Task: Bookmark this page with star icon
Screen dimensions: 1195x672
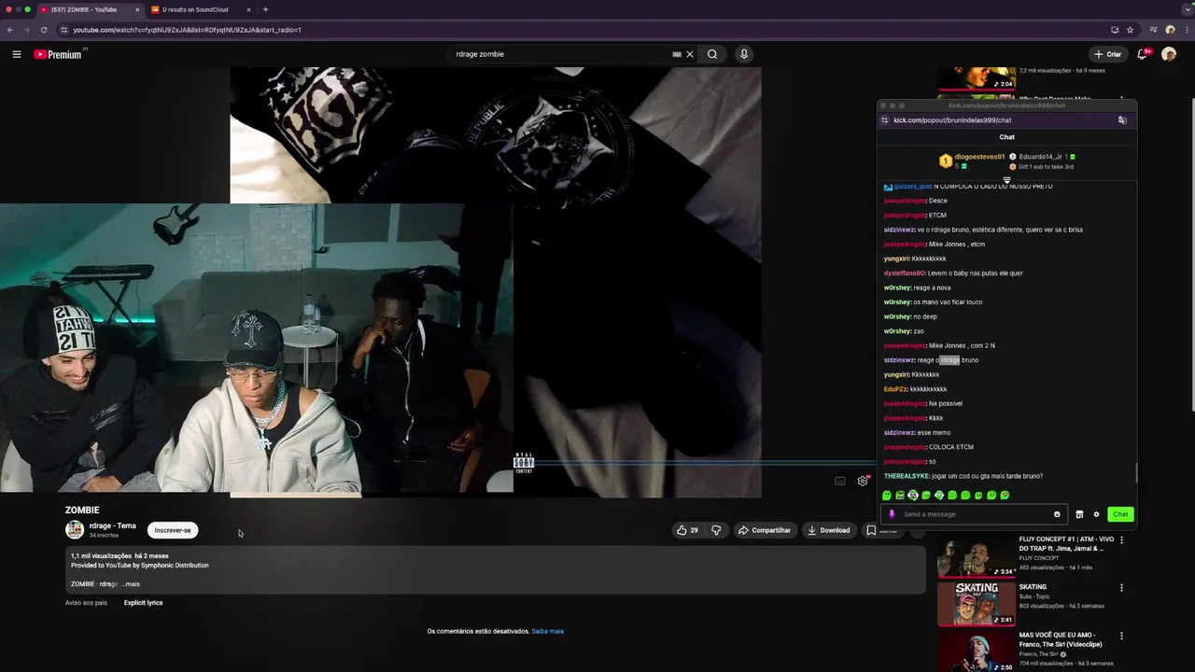Action: (x=1130, y=30)
